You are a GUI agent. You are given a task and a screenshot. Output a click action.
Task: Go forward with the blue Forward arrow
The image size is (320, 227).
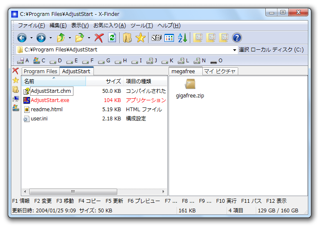coord(41,38)
